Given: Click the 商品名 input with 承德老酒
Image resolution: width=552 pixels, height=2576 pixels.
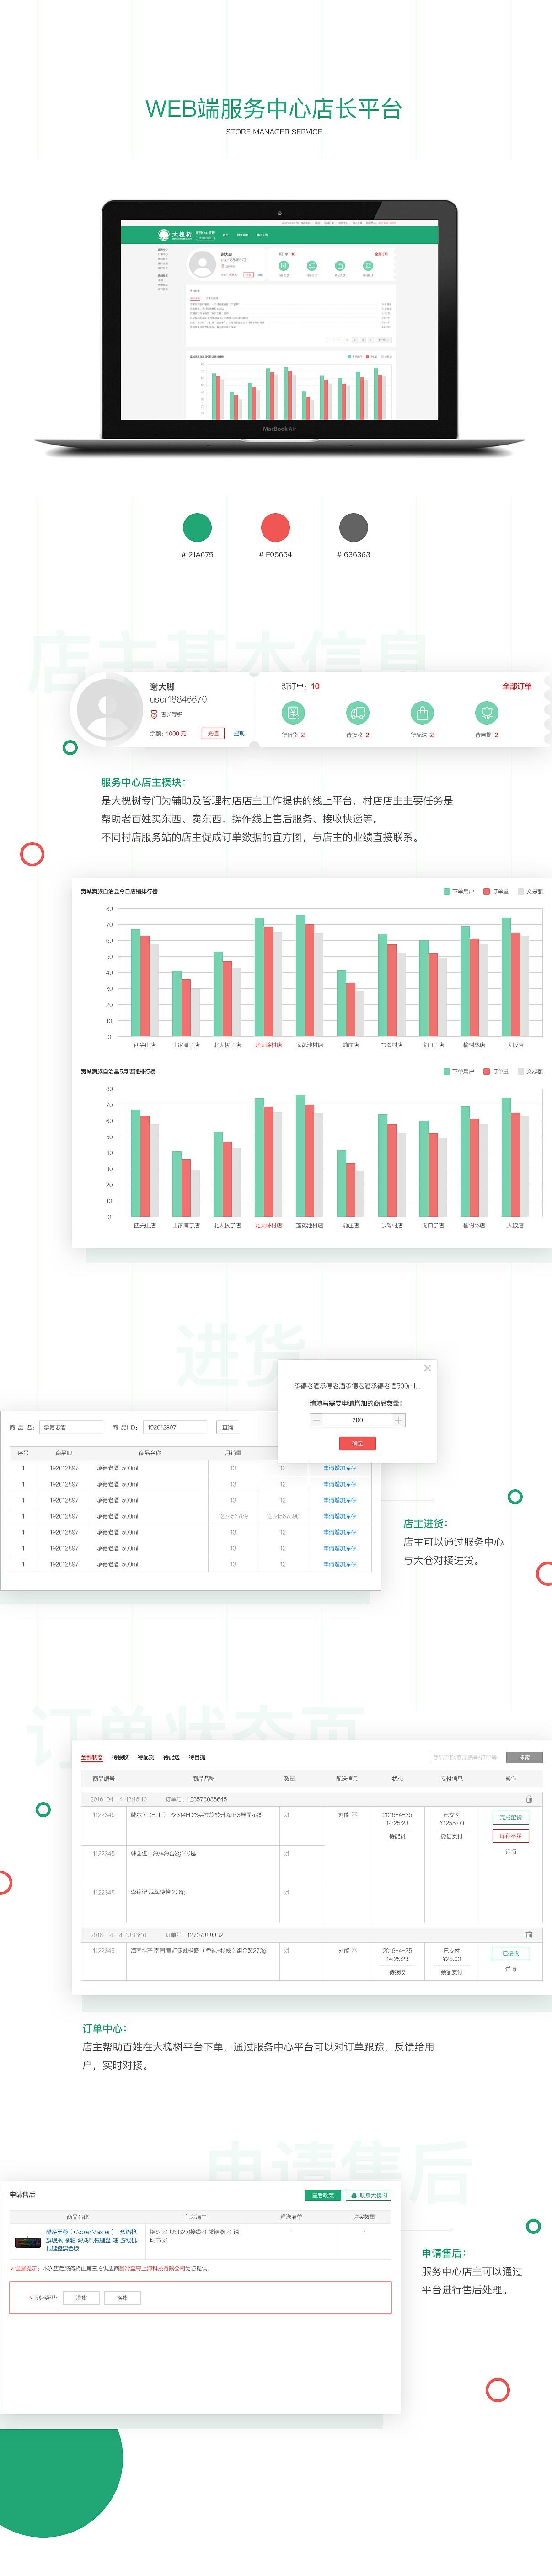Looking at the screenshot, I should (x=71, y=1427).
